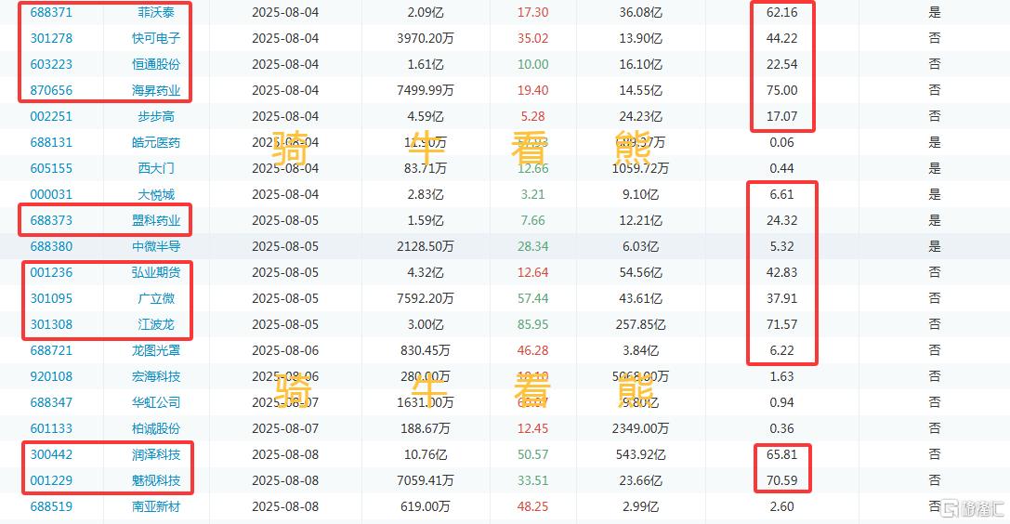The height and width of the screenshot is (524, 1010).
Task: Select the 10.76亿 amount for 润泽科技
Action: click(x=426, y=454)
